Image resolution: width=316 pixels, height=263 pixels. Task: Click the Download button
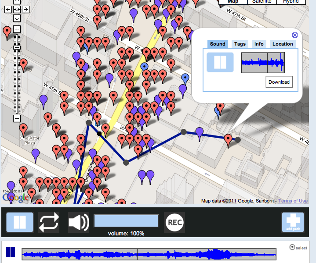[279, 82]
